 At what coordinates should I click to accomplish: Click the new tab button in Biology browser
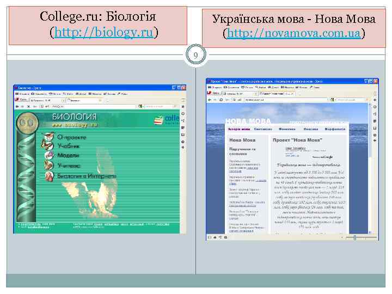pos(107,101)
